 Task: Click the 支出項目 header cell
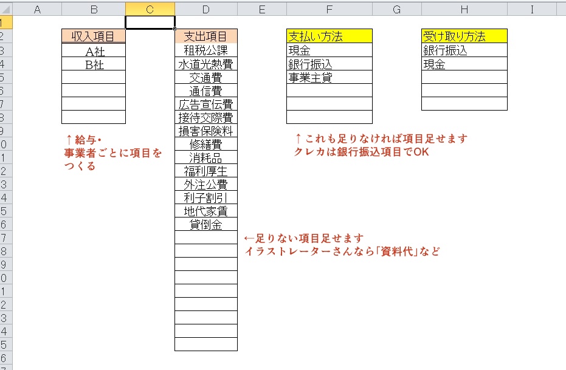coord(205,36)
